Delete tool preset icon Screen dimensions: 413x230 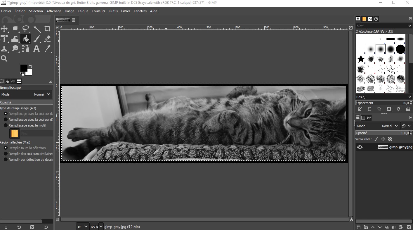(x=32, y=227)
